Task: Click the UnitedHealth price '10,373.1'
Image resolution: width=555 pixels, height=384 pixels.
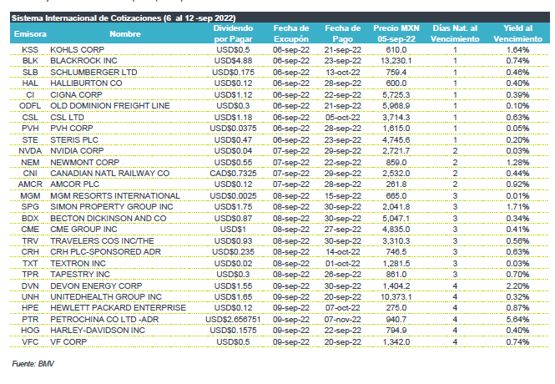Action: point(396,297)
